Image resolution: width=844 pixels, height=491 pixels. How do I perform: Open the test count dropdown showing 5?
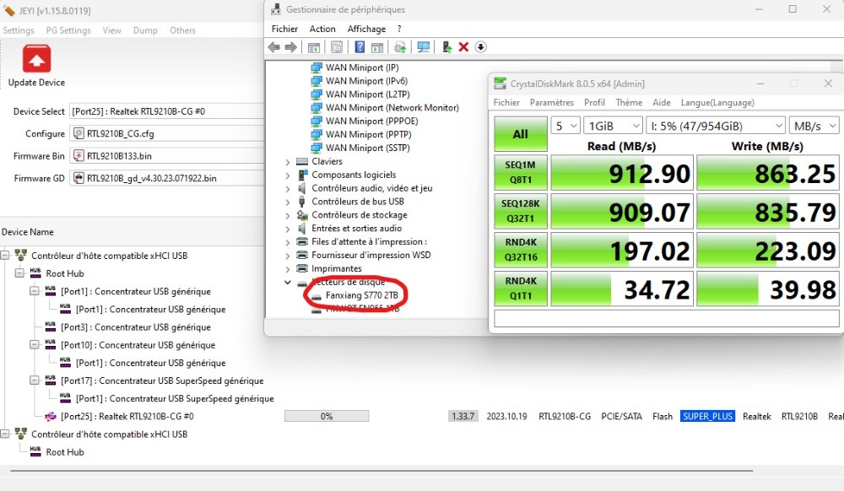tap(565, 126)
